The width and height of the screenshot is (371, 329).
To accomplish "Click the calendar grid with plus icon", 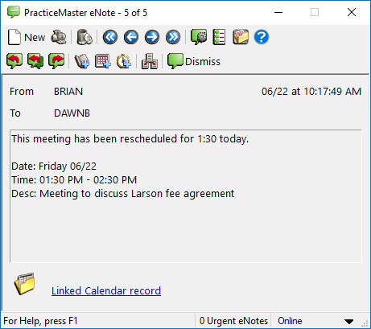I will (x=103, y=61).
